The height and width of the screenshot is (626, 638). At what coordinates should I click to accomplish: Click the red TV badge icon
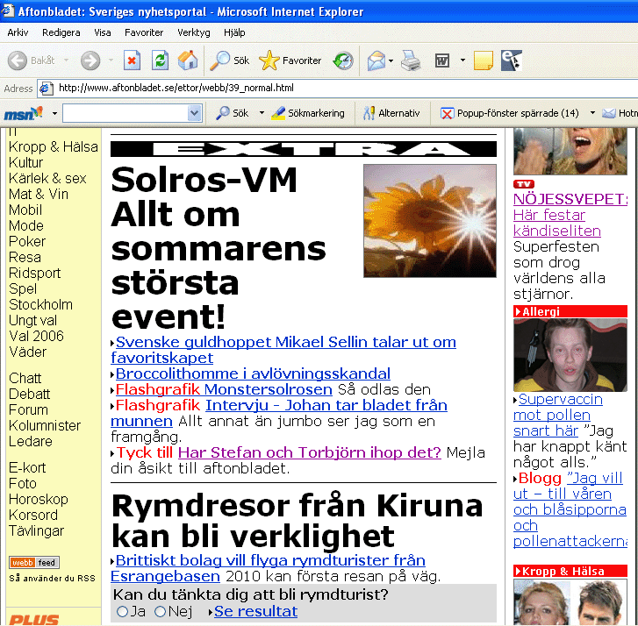coord(524,184)
